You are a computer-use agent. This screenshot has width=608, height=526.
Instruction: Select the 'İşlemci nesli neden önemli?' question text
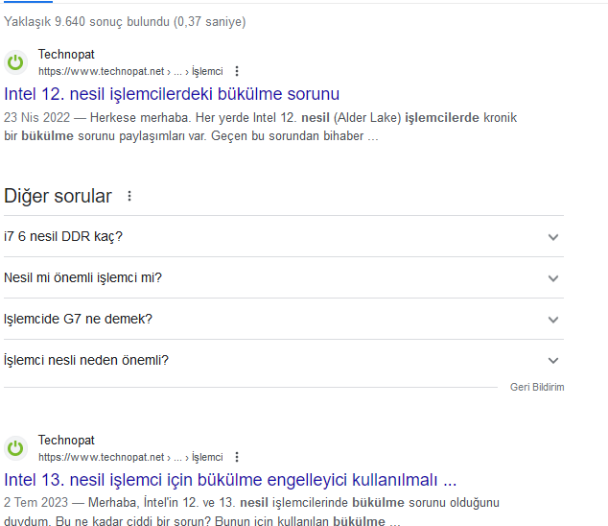click(86, 360)
